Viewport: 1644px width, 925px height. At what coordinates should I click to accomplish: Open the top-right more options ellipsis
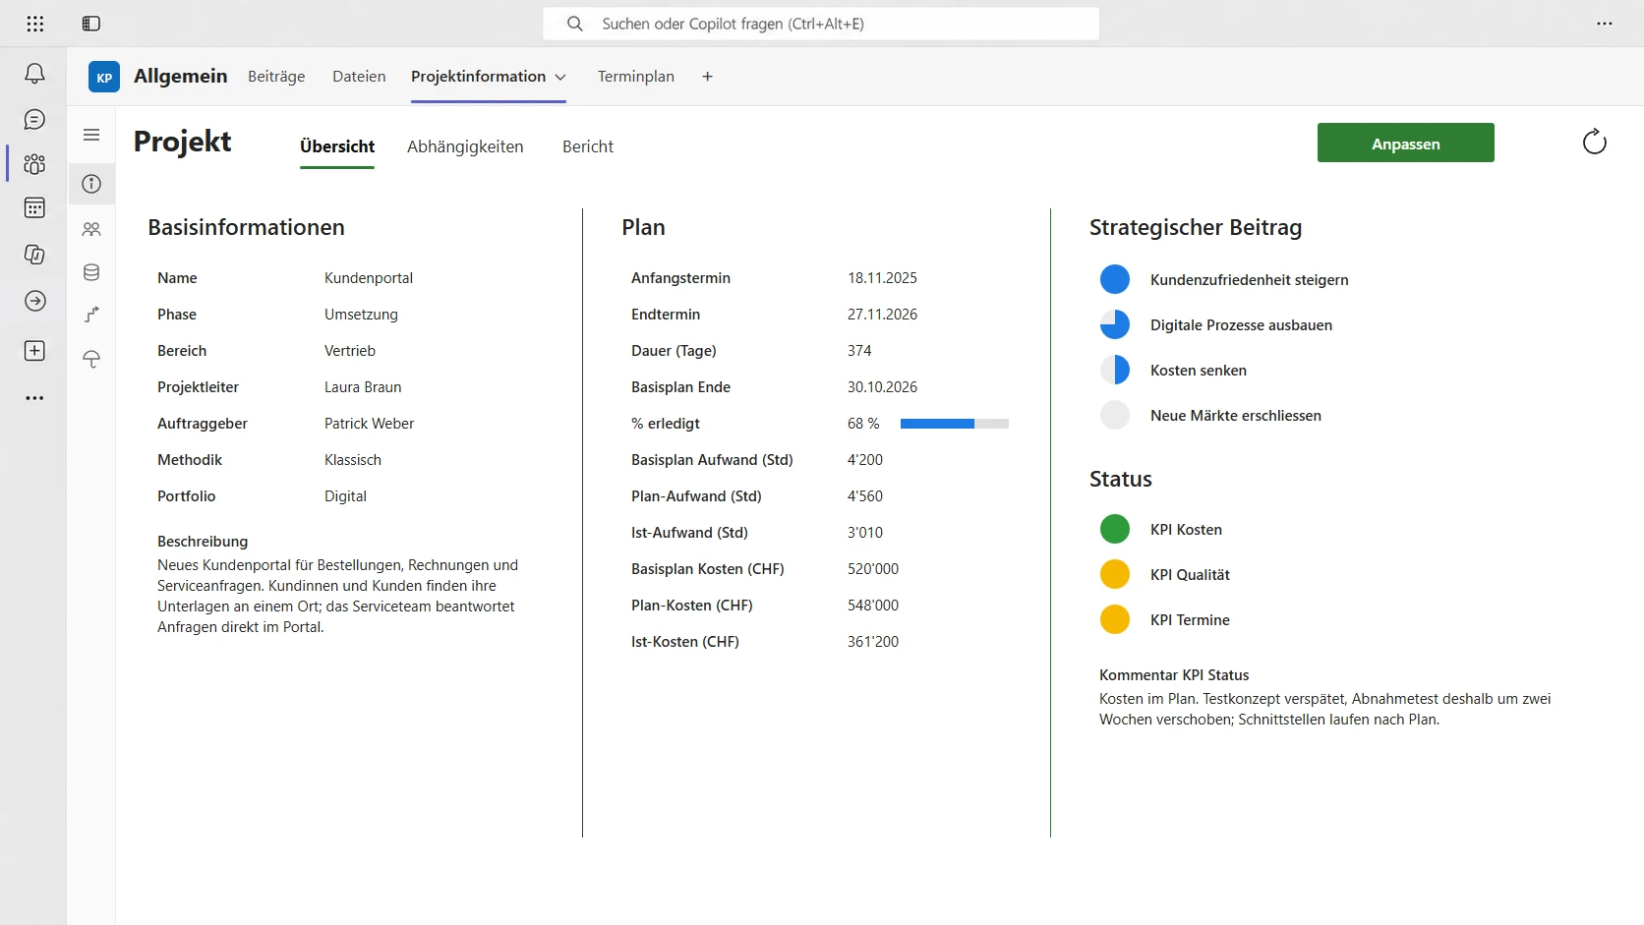point(1604,24)
